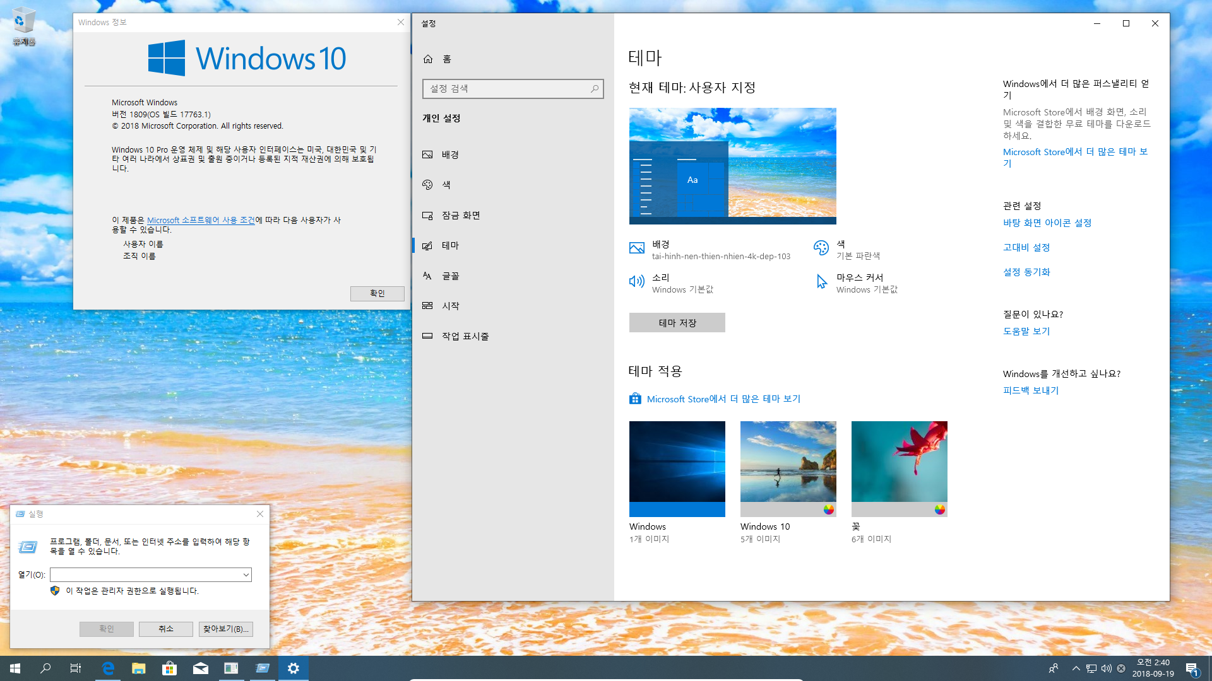This screenshot has width=1212, height=681.
Task: Click the Home icon in Settings sidebar
Action: [428, 59]
